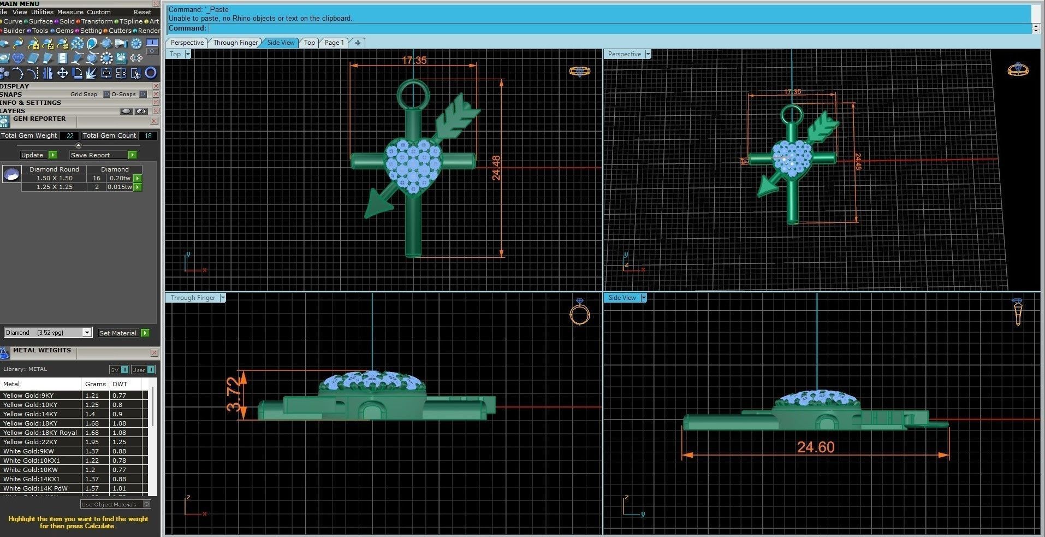The height and width of the screenshot is (537, 1045).
Task: Open the Cutters menu category
Action: pyautogui.click(x=120, y=31)
